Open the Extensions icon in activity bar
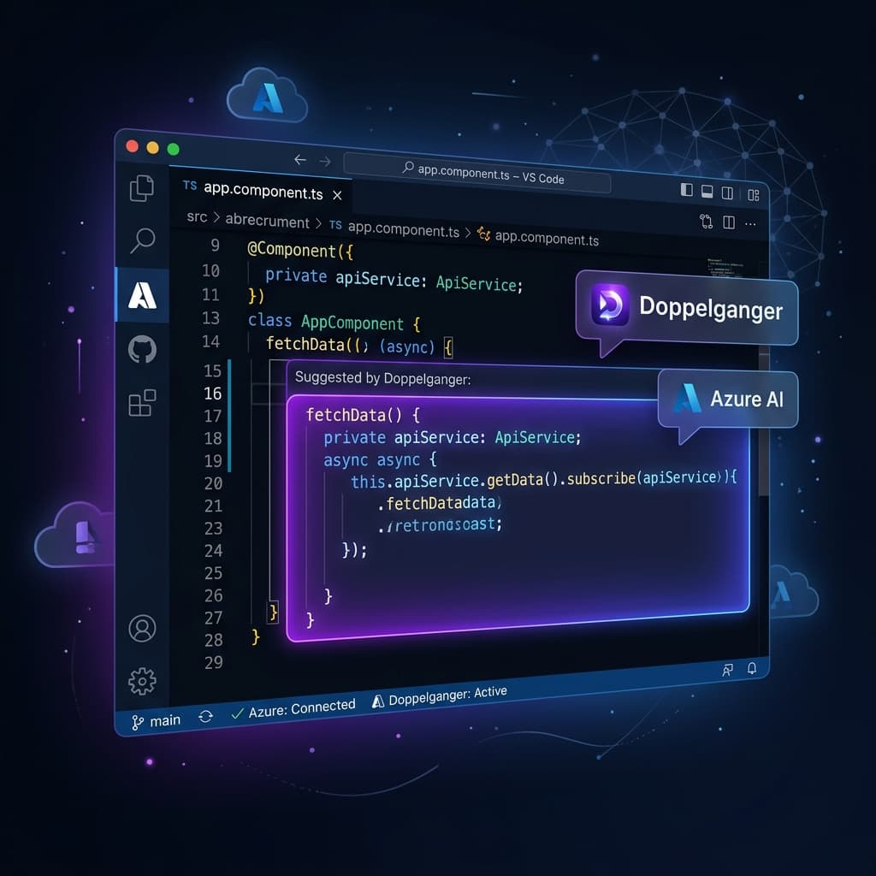Screen dimensions: 876x876 142,403
